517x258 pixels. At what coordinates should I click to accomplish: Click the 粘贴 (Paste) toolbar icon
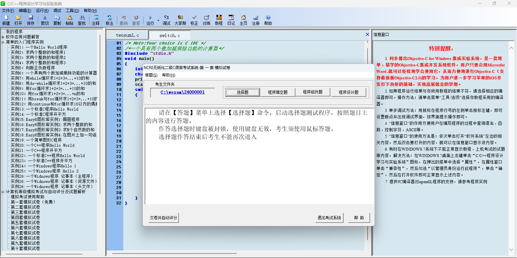[70, 20]
